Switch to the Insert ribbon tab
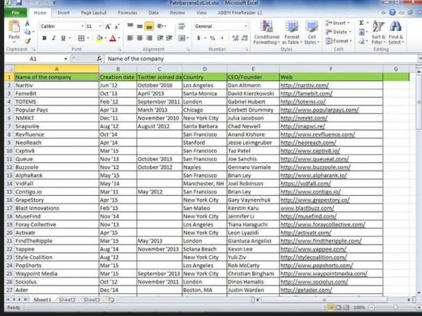The width and height of the screenshot is (422, 316). coord(64,13)
